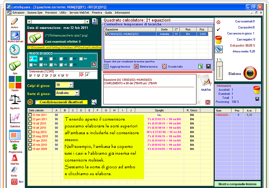Open the Servizio WebTek menu
Screen dimensions: 269x188
click(x=79, y=13)
